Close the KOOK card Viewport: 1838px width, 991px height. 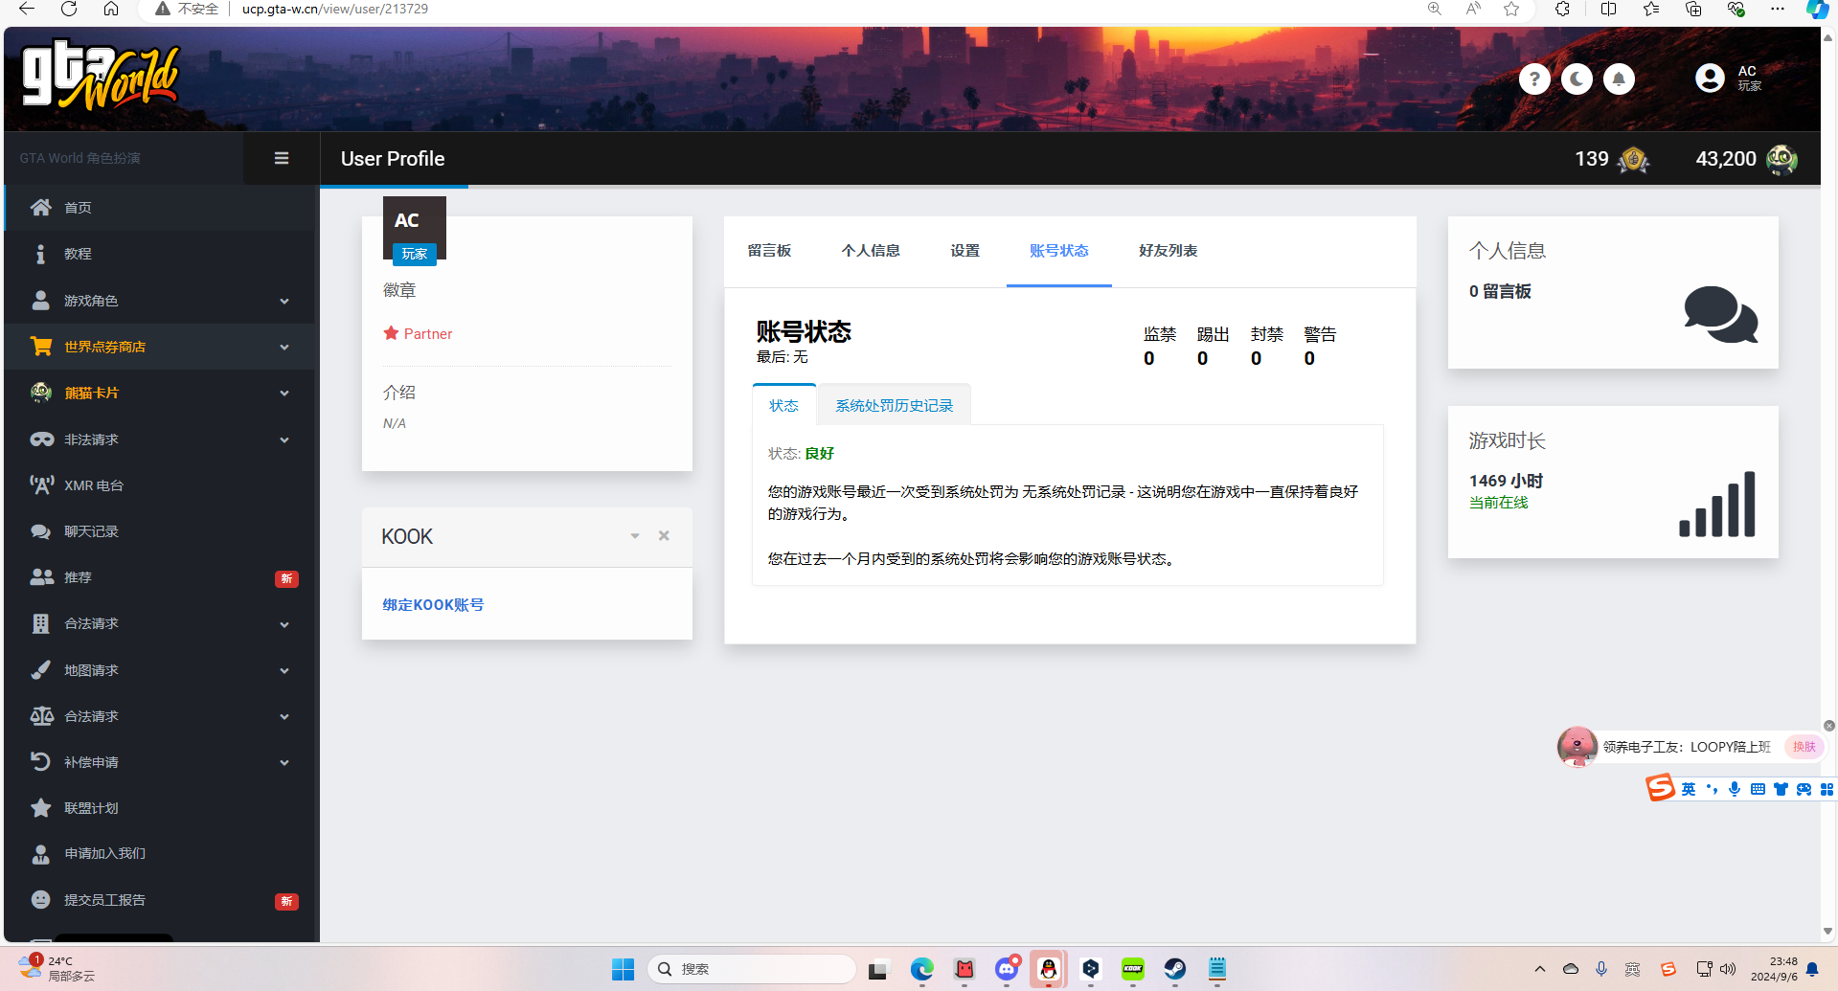[x=664, y=536]
